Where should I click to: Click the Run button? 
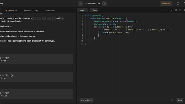[180, 100]
